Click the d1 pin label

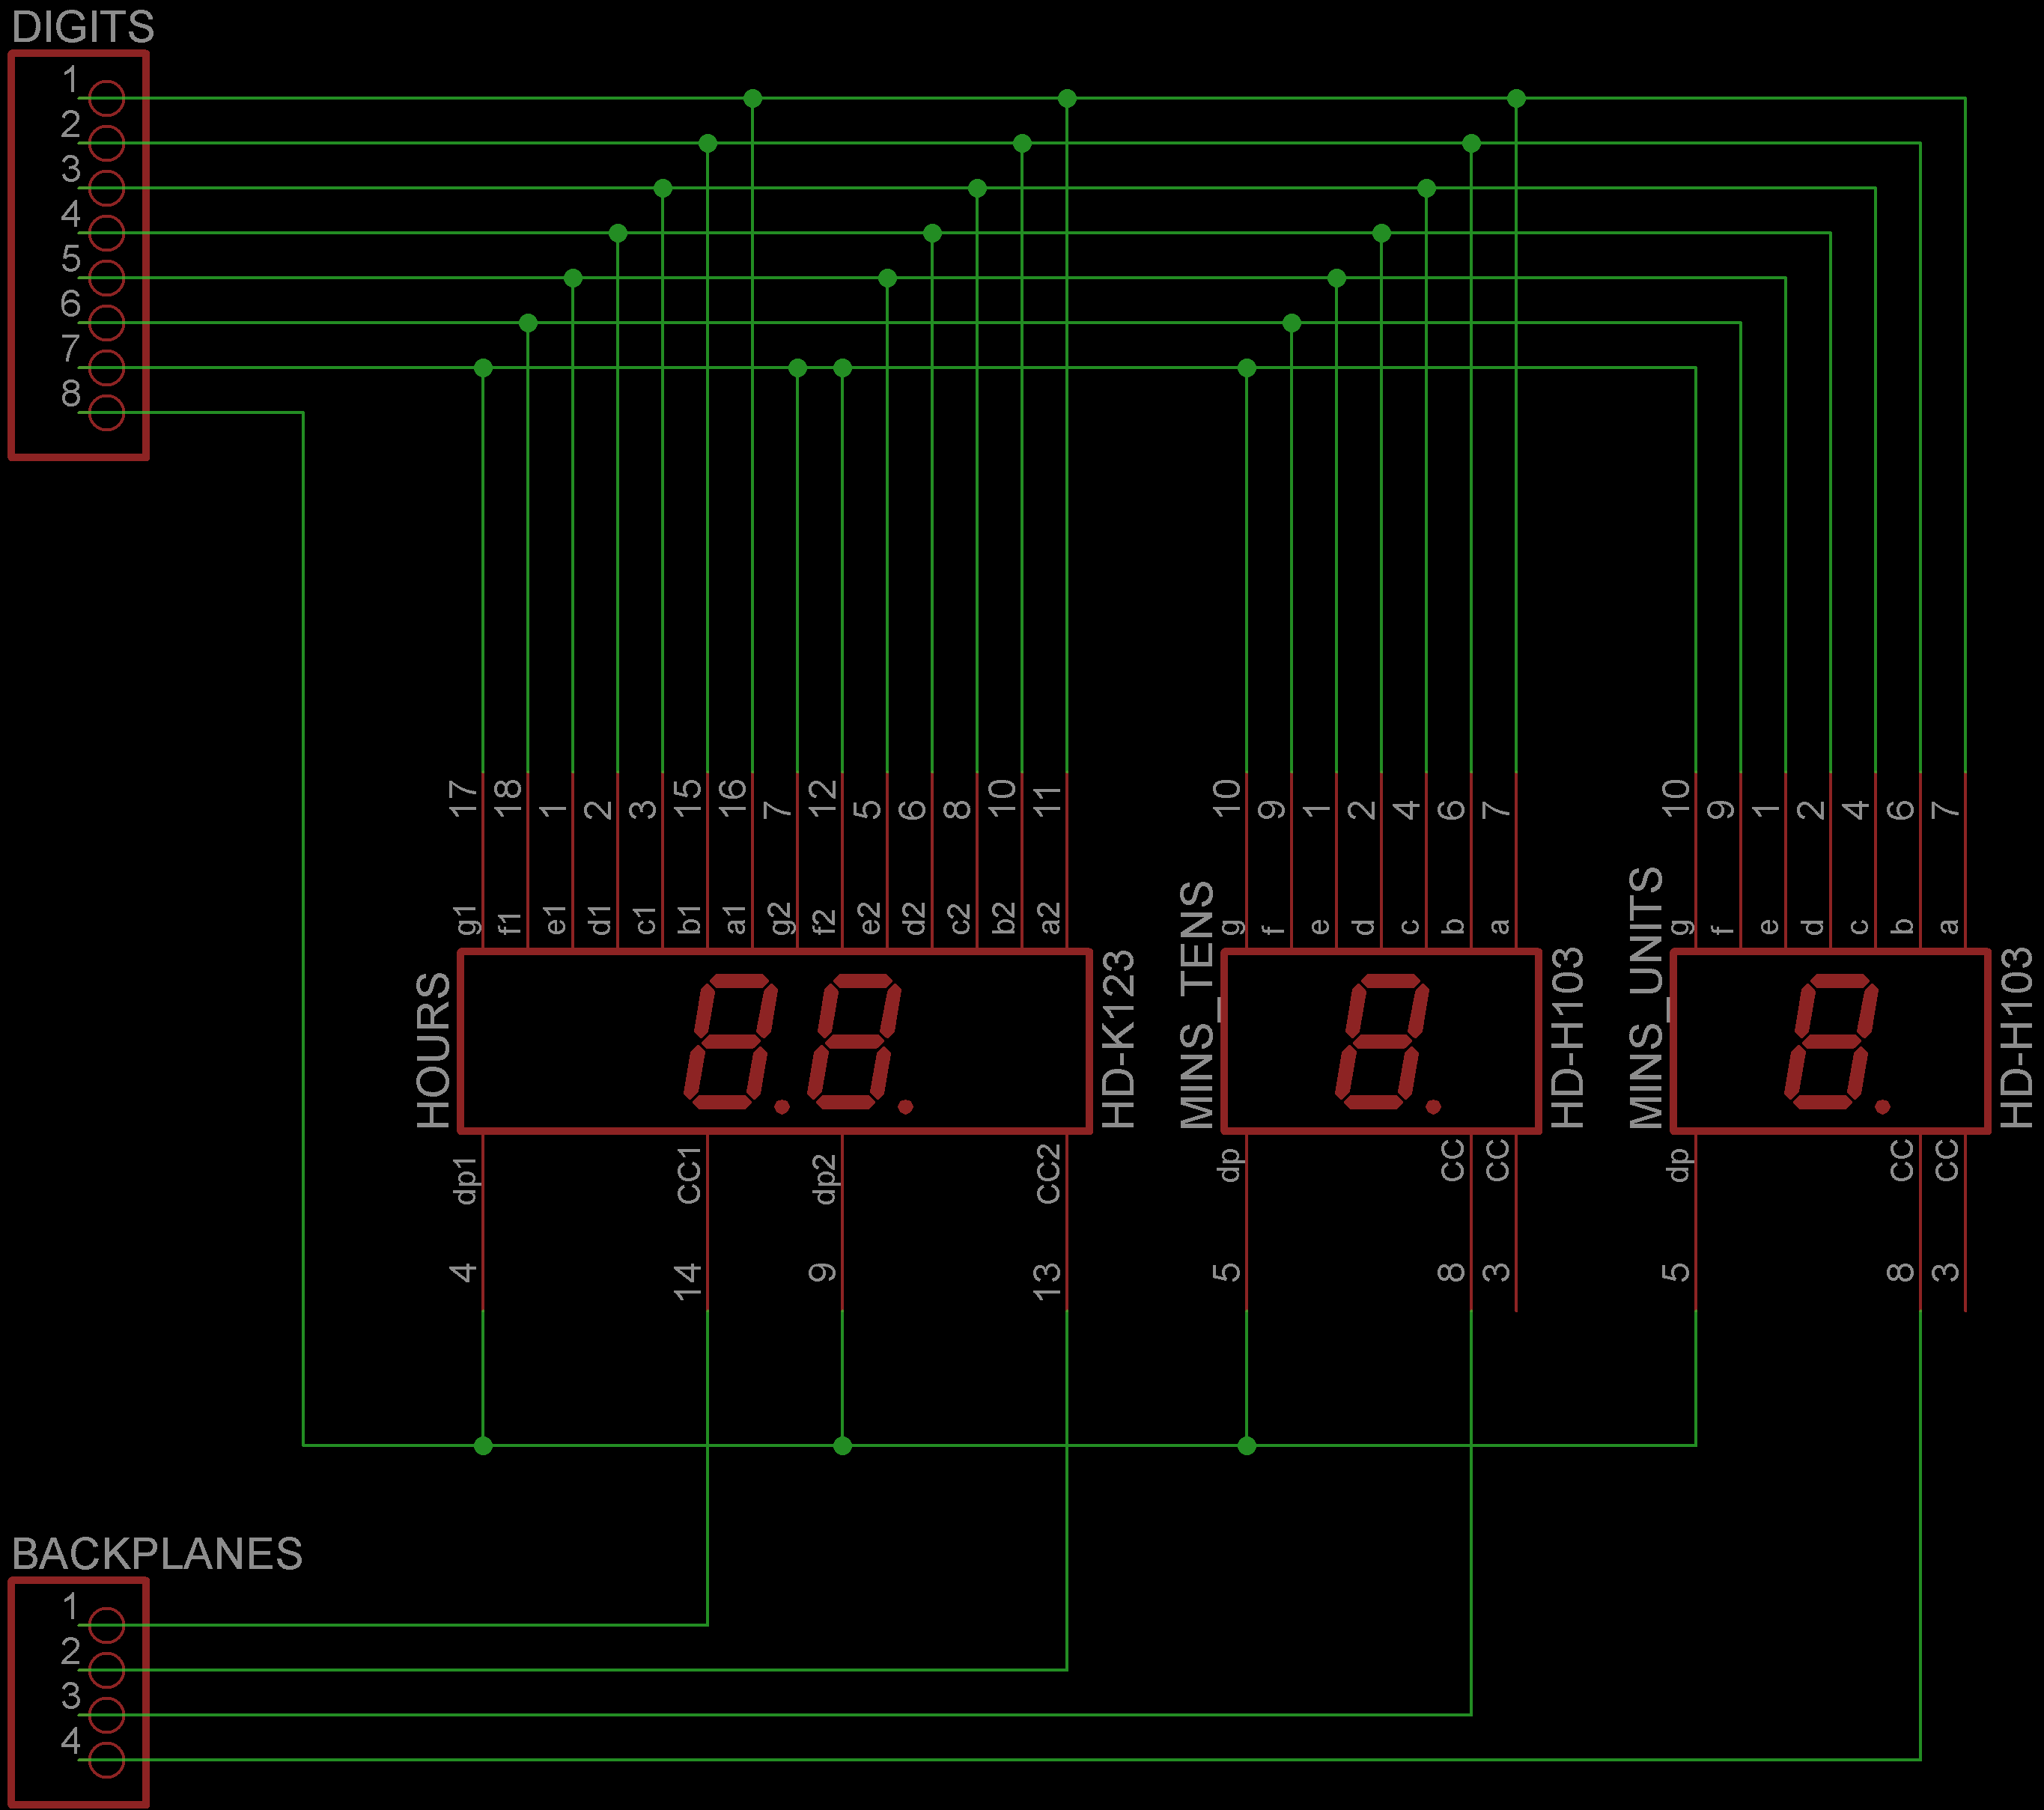(x=599, y=920)
